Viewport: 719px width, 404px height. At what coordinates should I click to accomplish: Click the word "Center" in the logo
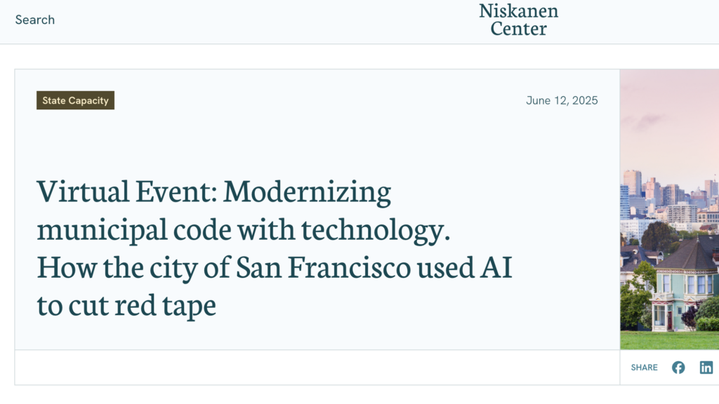pos(519,29)
